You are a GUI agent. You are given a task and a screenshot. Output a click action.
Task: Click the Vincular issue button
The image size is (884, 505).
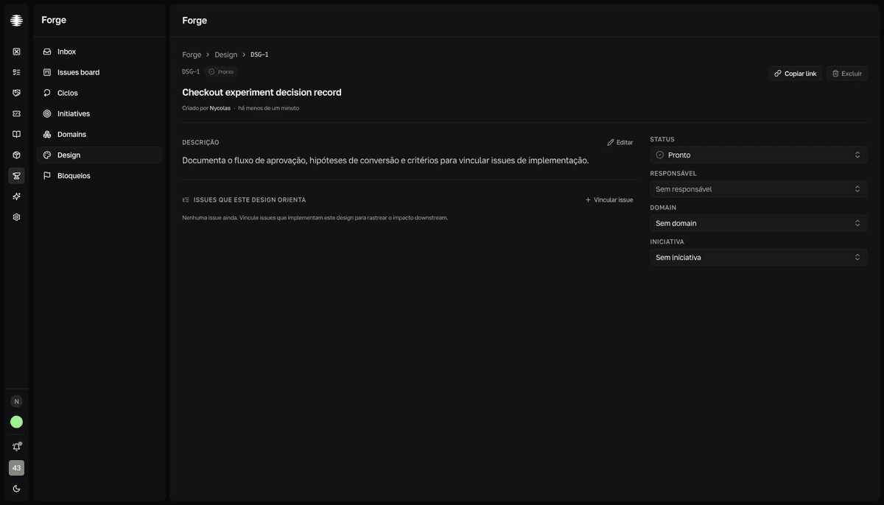click(609, 199)
